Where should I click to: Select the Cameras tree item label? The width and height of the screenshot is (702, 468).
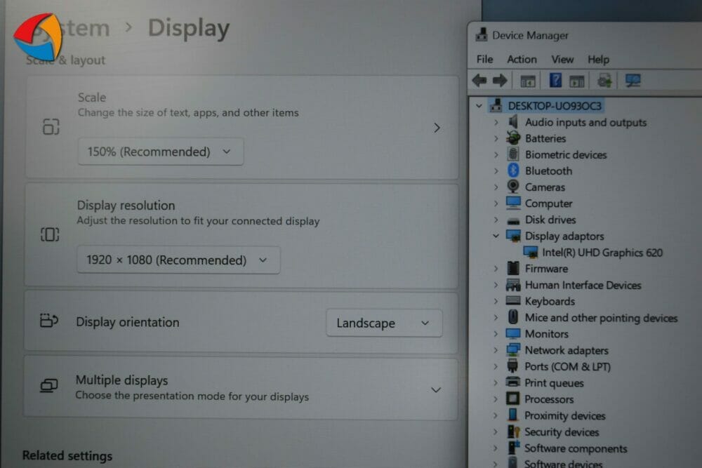pos(545,187)
